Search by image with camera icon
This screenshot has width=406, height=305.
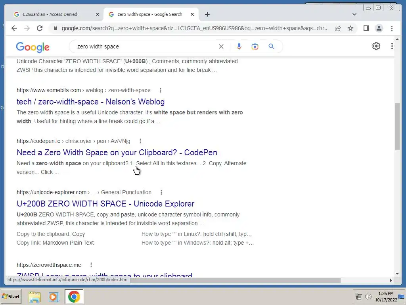coord(255,46)
